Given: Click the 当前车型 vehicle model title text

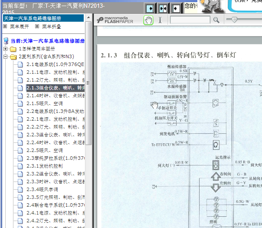Looking at the screenshot, I should 53,9.
